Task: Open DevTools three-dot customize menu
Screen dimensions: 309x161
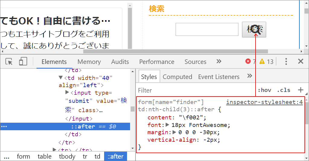Action: 286,62
